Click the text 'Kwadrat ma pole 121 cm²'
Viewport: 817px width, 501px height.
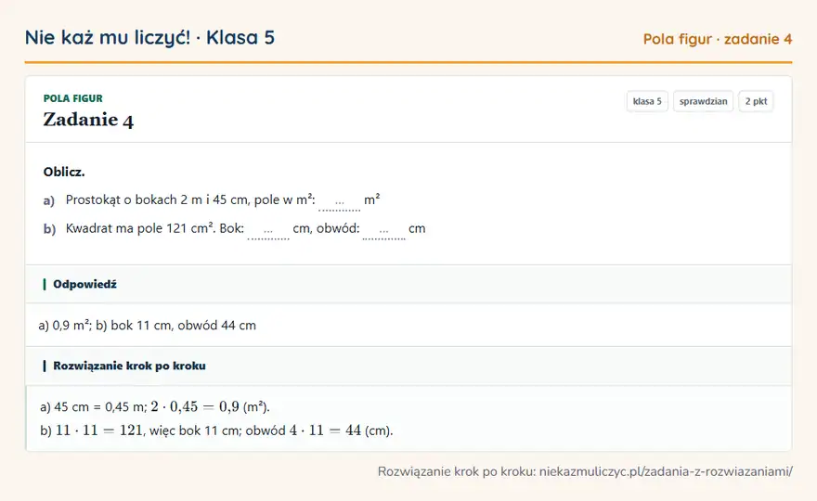140,228
